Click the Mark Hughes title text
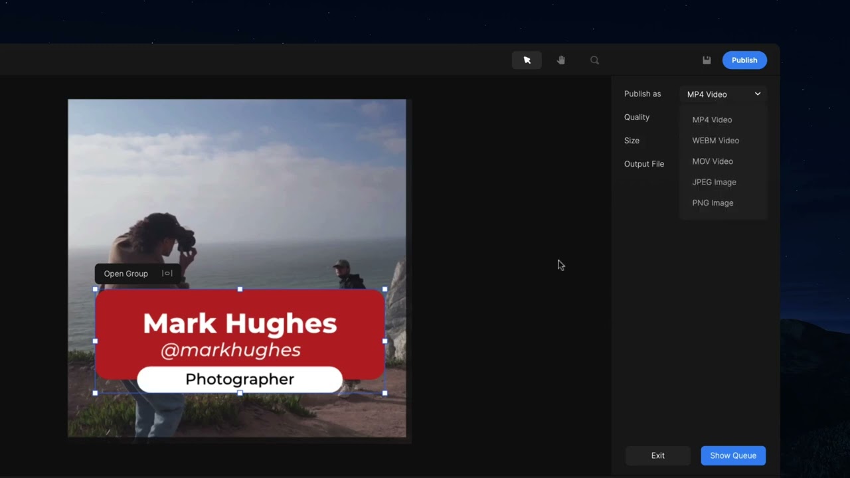This screenshot has width=850, height=478. (240, 324)
